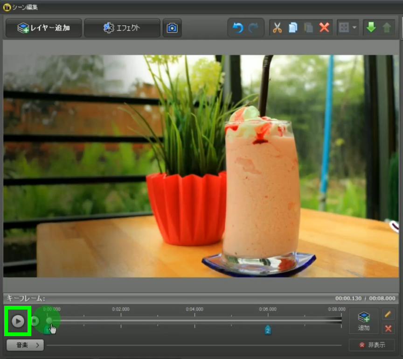Remove keyframe with the red X icon
The height and width of the screenshot is (359, 403).
(388, 329)
